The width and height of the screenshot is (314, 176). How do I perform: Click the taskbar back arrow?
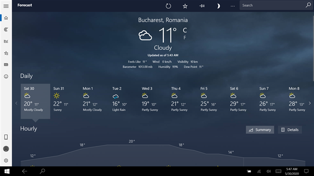[x=24, y=171]
